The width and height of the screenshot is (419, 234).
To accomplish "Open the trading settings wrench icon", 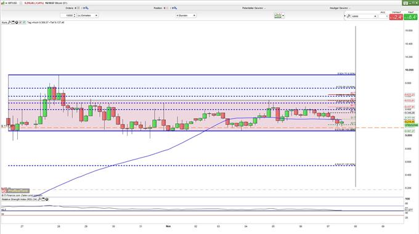I will tap(349, 16).
